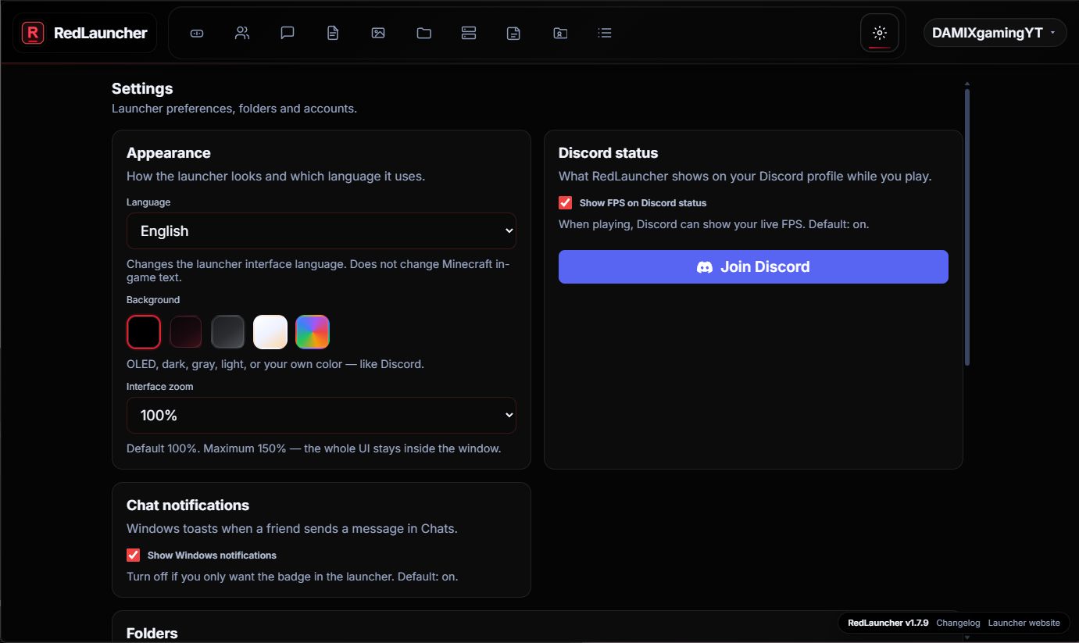Screen dimensions: 1079x643
Task: Open the screenshots image icon
Action: [378, 33]
